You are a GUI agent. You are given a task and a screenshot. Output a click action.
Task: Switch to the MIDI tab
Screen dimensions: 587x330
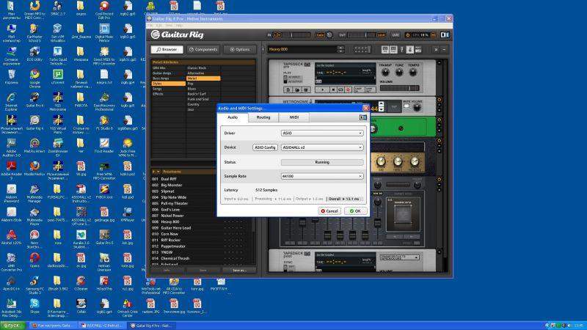click(293, 117)
